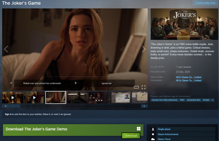
Task: Enter fullscreen view of screenshot
Action: (x=143, y=87)
